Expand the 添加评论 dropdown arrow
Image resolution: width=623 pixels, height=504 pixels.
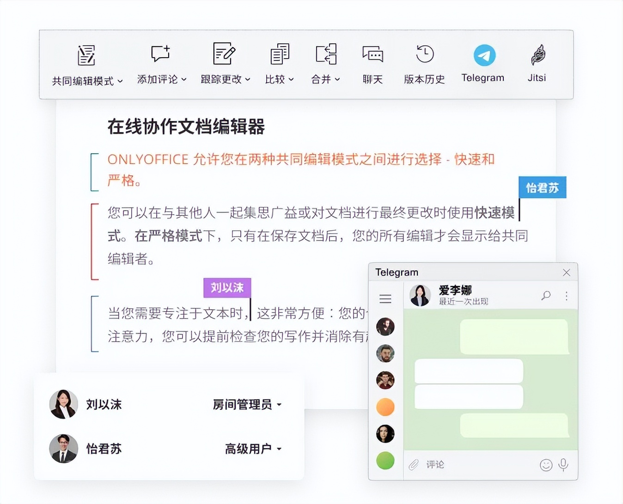pyautogui.click(x=184, y=79)
